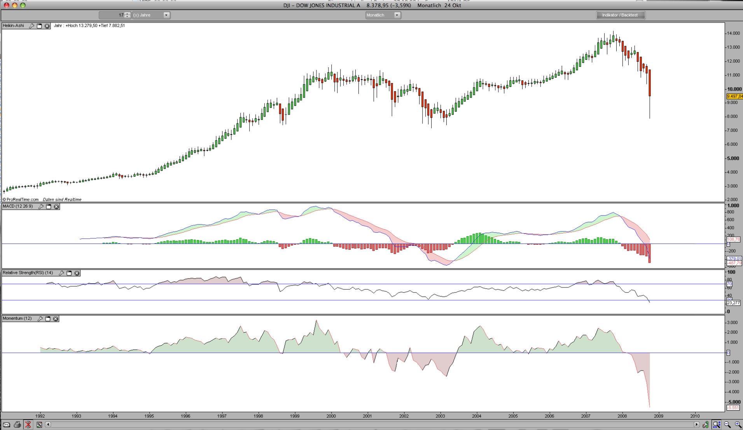Detach the Heikin-Ashi panel window
Image resolution: width=743 pixels, height=430 pixels.
[39, 26]
